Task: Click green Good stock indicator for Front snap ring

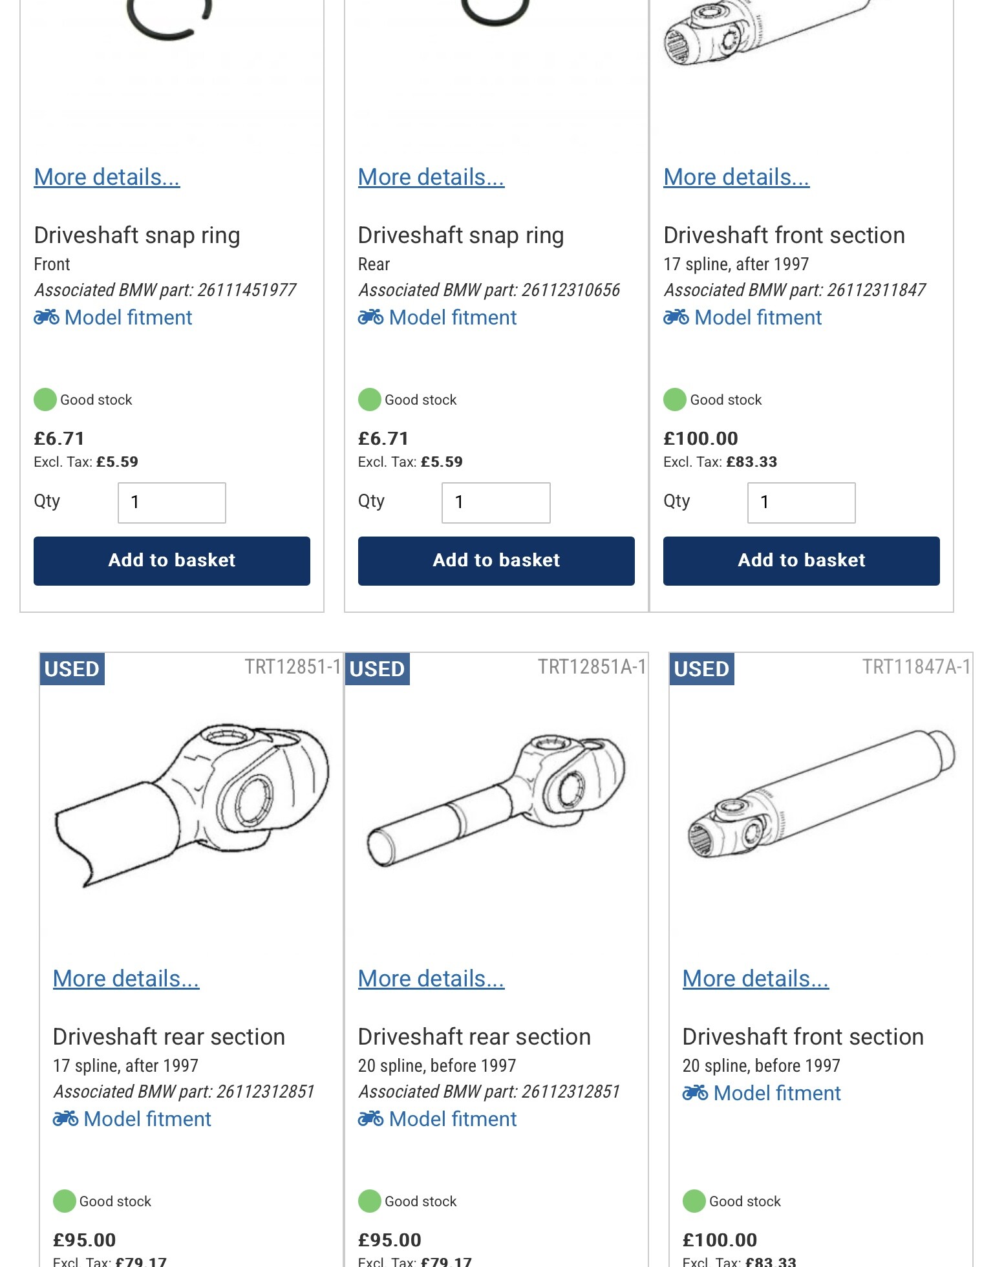Action: pyautogui.click(x=45, y=399)
